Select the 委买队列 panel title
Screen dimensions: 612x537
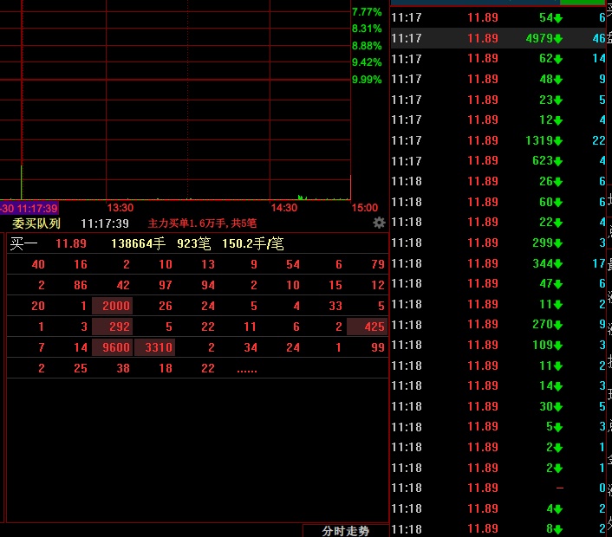coord(36,223)
